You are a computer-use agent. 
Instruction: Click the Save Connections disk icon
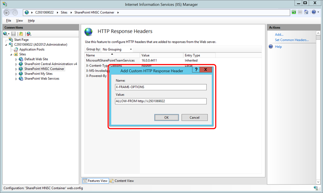tap(14, 34)
